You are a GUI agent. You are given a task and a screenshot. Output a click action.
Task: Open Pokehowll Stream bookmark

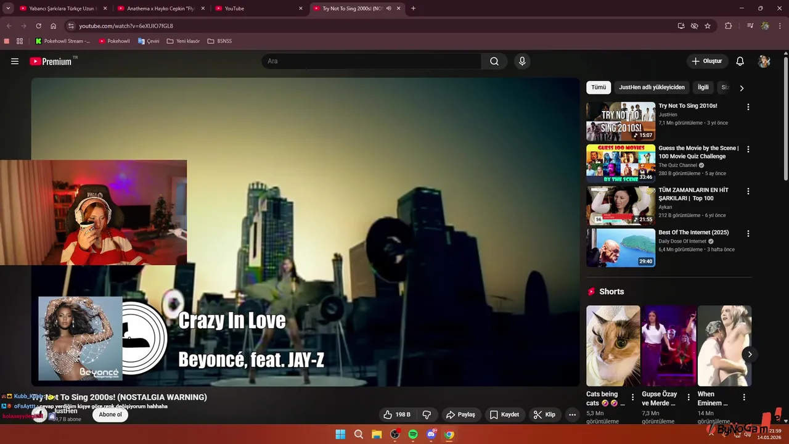click(x=63, y=41)
